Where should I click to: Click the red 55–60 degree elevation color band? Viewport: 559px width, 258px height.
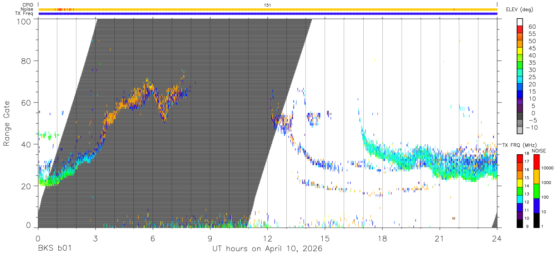(x=520, y=30)
